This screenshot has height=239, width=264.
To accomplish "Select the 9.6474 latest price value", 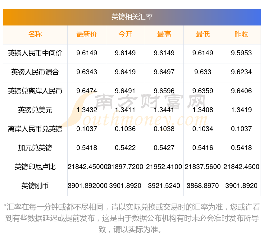I will pos(87,91).
